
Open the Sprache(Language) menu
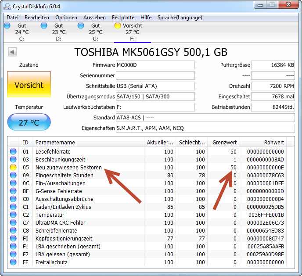click(180, 18)
